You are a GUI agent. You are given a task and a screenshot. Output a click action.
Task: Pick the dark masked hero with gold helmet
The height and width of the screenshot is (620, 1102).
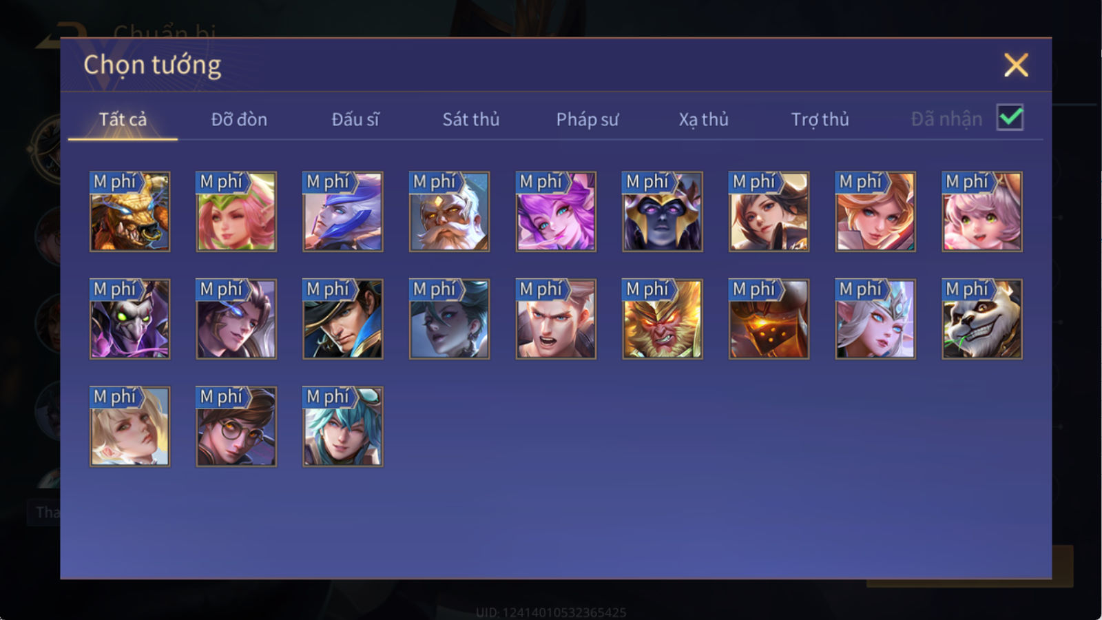point(662,211)
